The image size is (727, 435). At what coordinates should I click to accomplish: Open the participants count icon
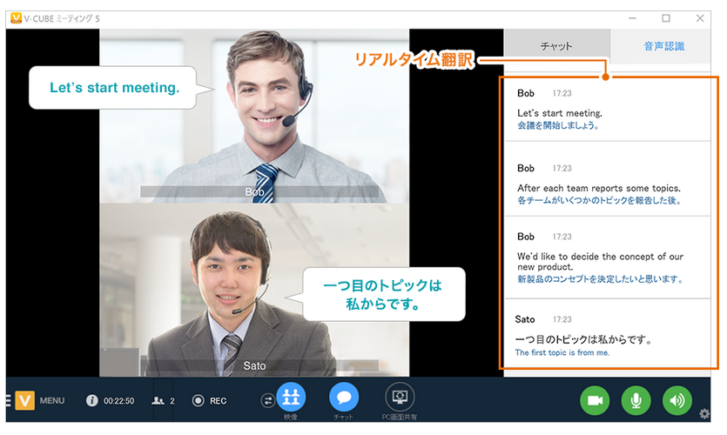158,401
